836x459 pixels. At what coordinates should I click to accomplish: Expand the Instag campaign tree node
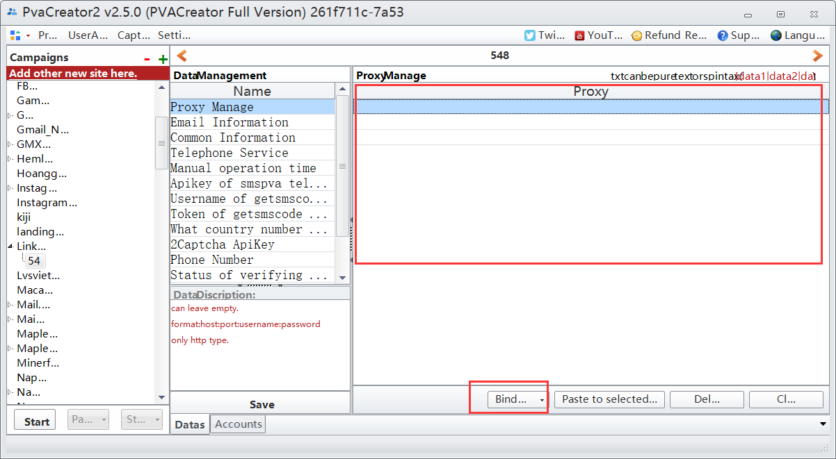coord(10,188)
